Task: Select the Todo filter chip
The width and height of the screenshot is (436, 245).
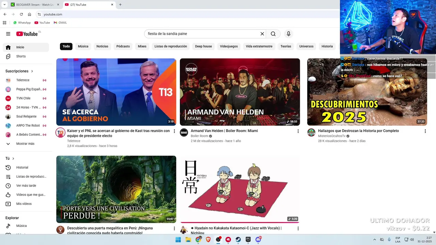Action: click(66, 46)
